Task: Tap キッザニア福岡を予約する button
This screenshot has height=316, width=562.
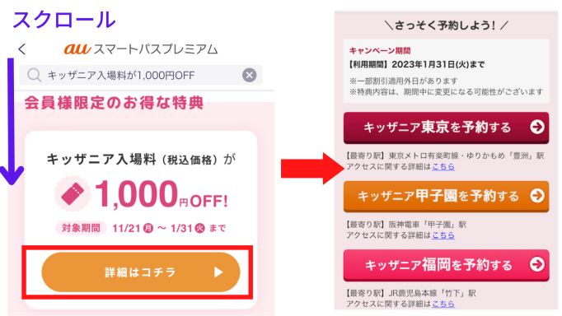Action: pos(446,265)
